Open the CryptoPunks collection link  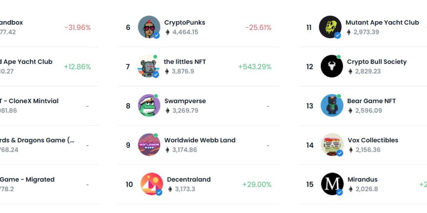pyautogui.click(x=185, y=23)
